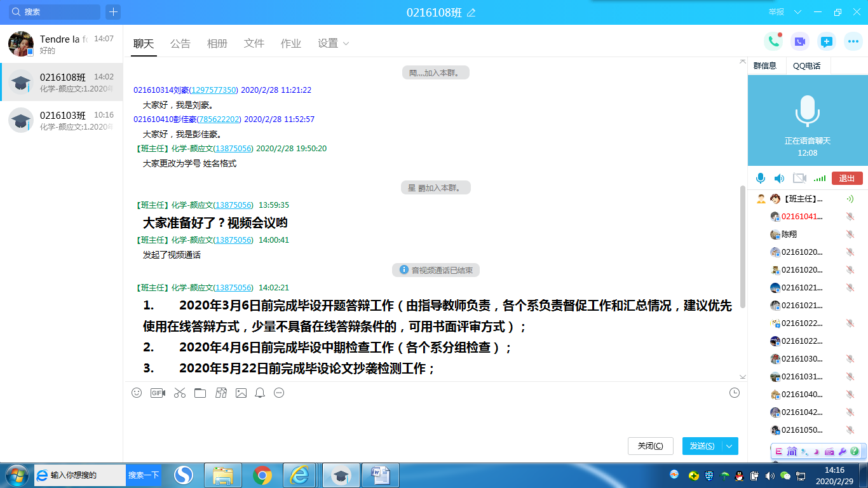Click the GIF animation icon

pos(158,393)
